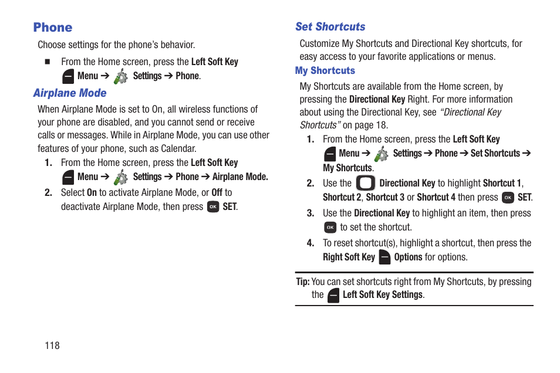The height and width of the screenshot is (373, 560).
Task: Click the Settings gear icon in My Shortcuts step 1
Action: tap(382, 154)
